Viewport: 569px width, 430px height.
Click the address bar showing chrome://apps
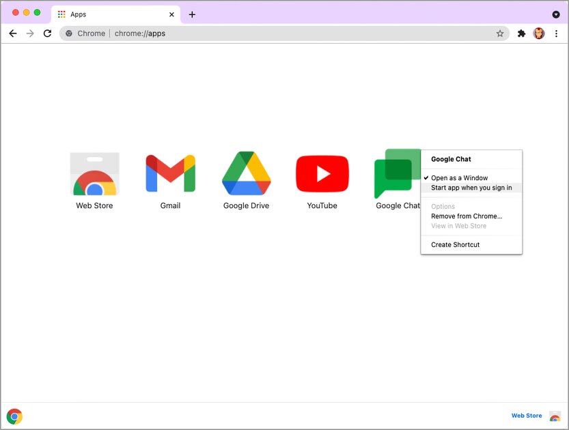click(284, 33)
